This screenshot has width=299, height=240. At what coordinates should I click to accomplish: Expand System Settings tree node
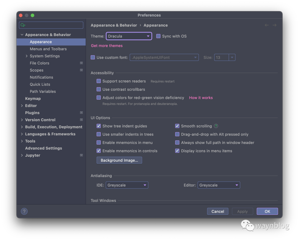27,56
